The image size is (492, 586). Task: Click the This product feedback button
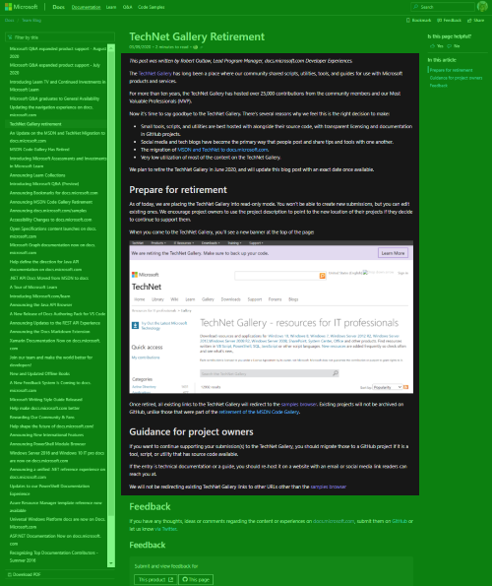[155, 580]
